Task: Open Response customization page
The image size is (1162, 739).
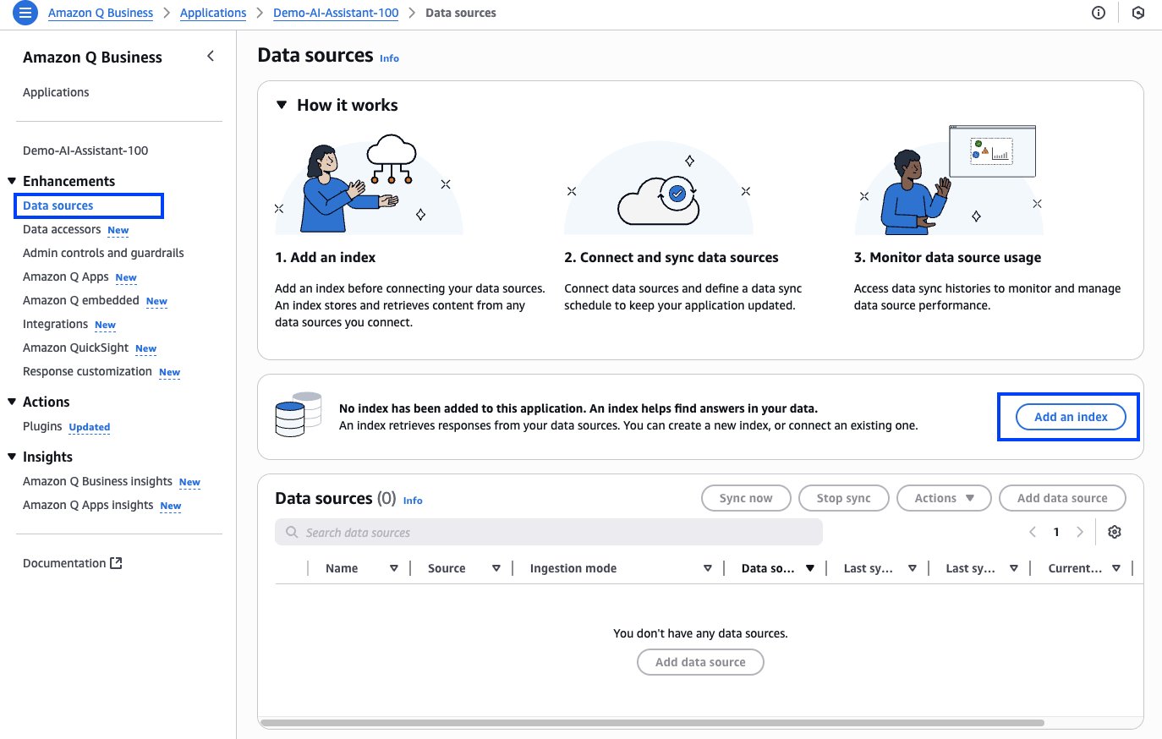Action: coord(87,371)
